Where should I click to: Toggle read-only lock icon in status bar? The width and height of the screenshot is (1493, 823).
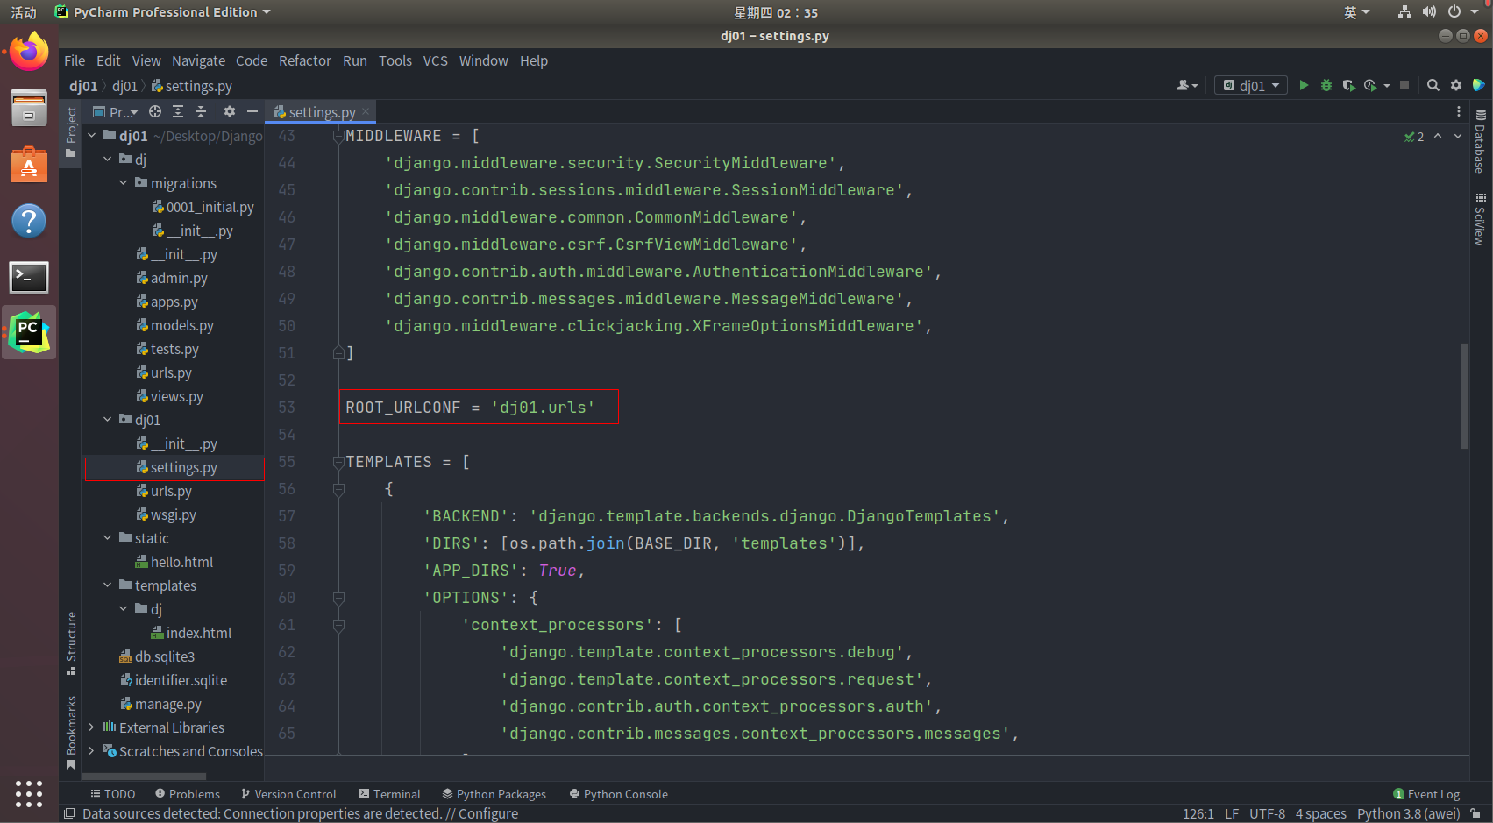[x=1476, y=813]
